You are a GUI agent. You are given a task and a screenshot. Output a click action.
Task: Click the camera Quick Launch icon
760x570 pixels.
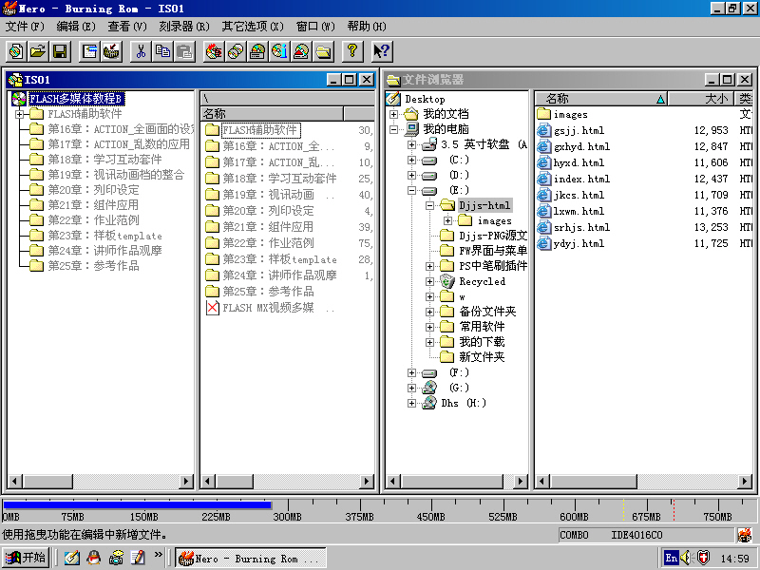(x=116, y=558)
